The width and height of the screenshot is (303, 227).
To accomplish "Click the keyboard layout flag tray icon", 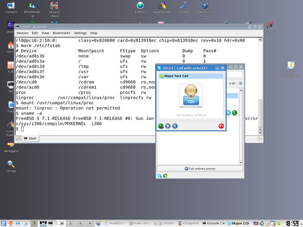I will point(256,223).
